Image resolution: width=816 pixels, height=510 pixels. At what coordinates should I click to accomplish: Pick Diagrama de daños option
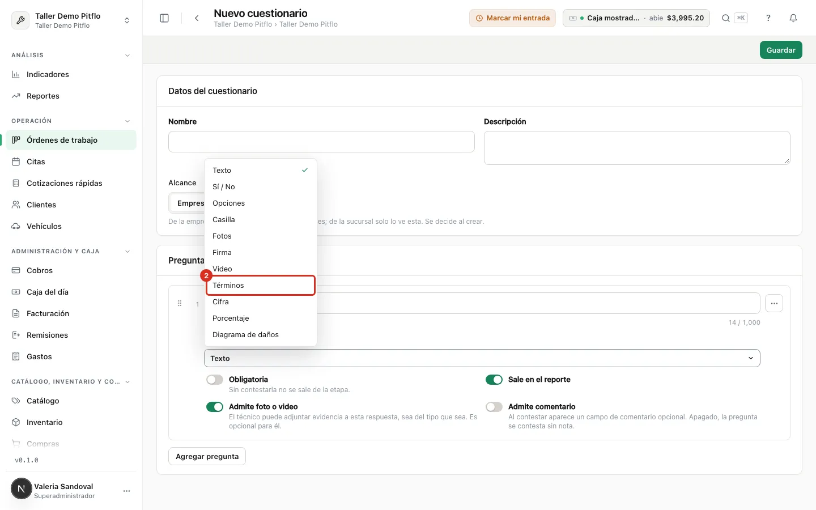(x=260, y=335)
